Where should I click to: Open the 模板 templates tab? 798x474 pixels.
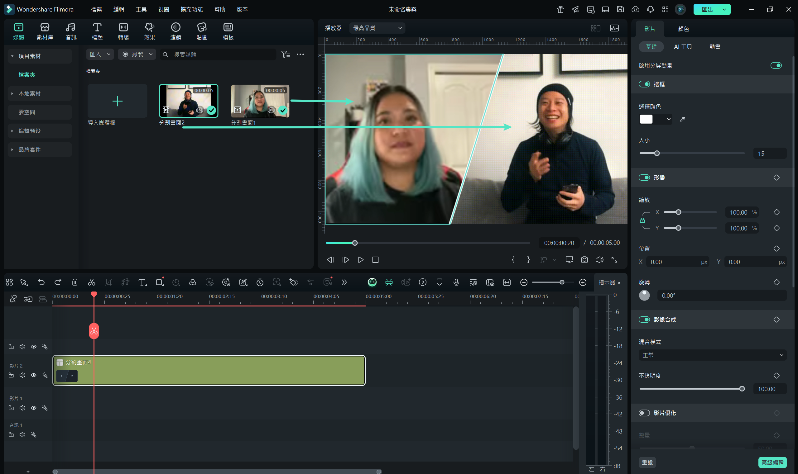click(x=228, y=31)
